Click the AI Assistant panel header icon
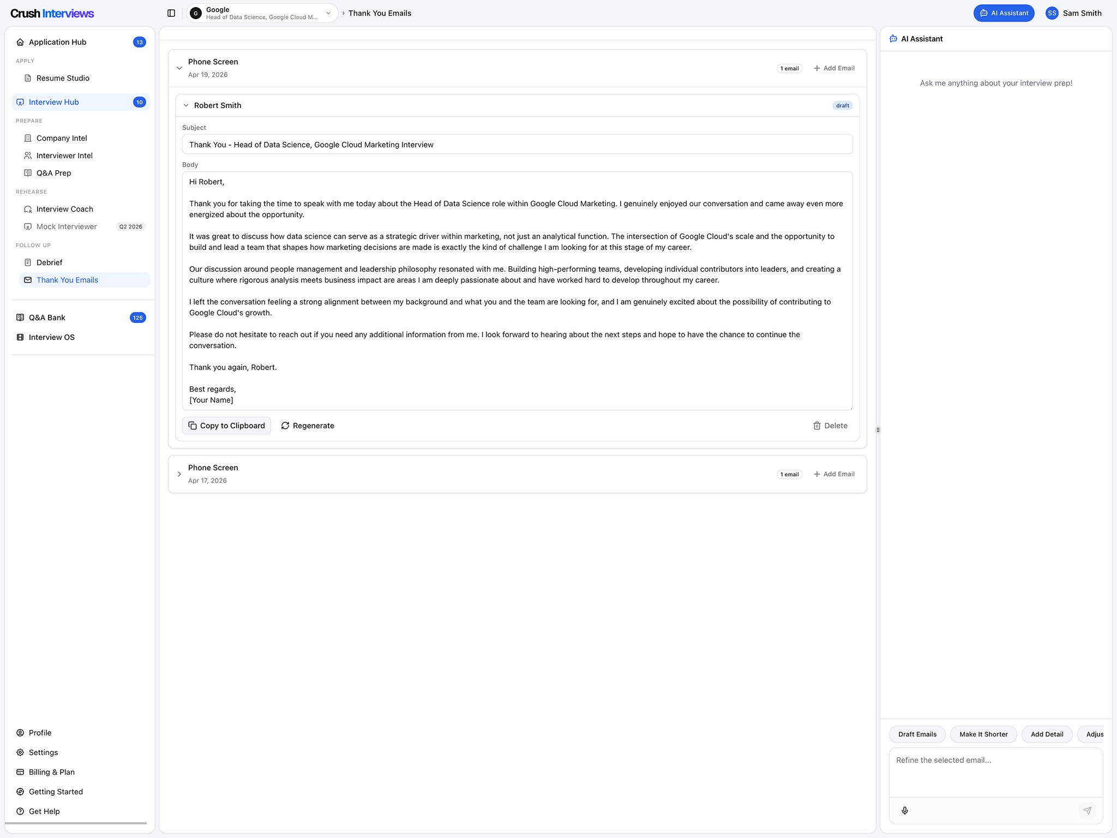1117x838 pixels. point(893,39)
